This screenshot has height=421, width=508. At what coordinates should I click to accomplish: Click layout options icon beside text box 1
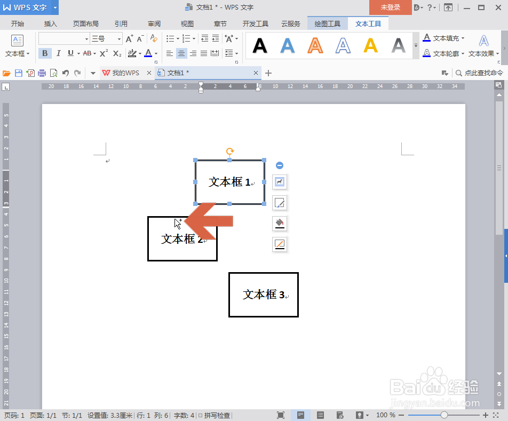(x=280, y=182)
